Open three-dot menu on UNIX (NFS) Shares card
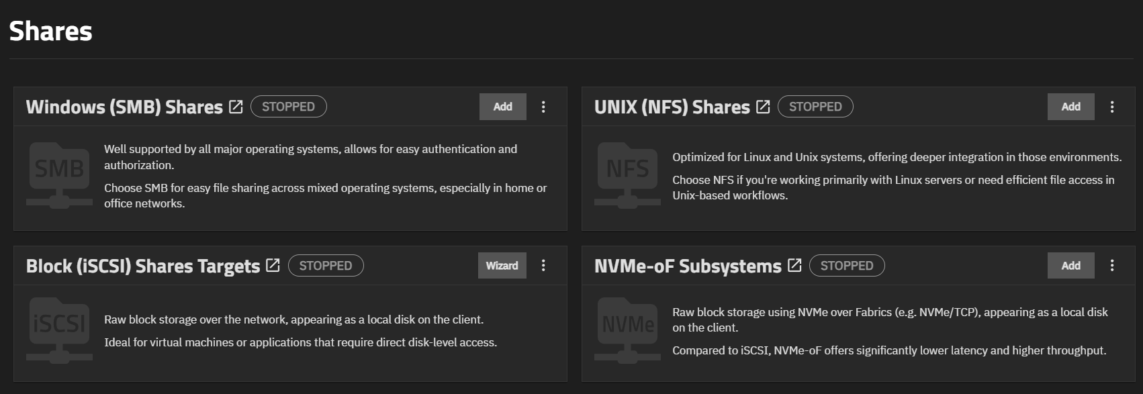 [x=1112, y=107]
